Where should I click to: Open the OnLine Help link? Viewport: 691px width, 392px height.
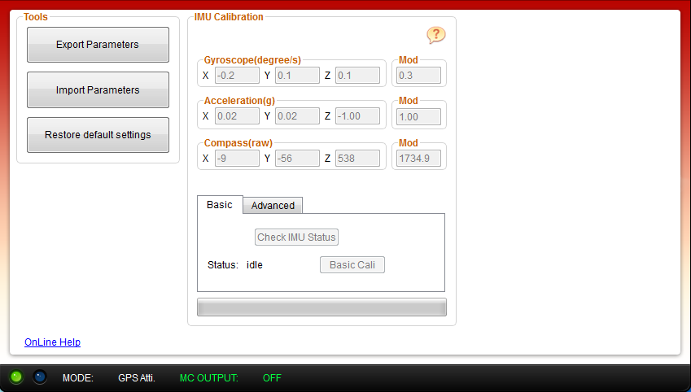click(52, 342)
